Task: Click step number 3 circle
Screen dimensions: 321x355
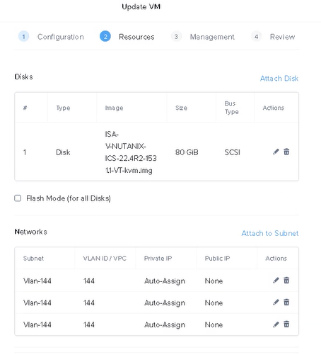Action: [x=176, y=37]
